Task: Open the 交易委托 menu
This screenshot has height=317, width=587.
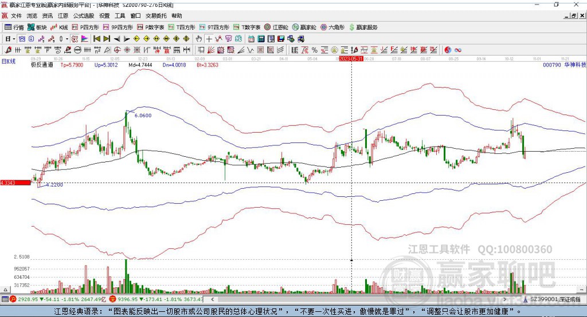Action: [156, 15]
